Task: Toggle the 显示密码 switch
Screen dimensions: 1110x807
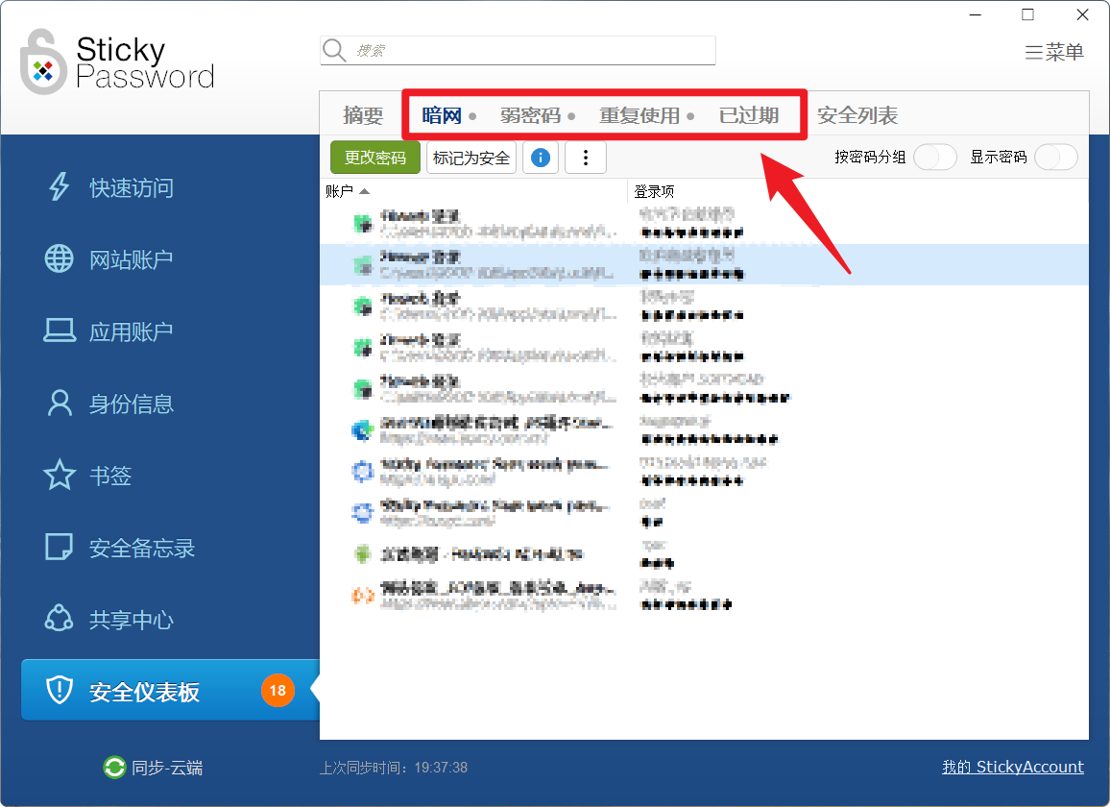Action: point(1055,157)
